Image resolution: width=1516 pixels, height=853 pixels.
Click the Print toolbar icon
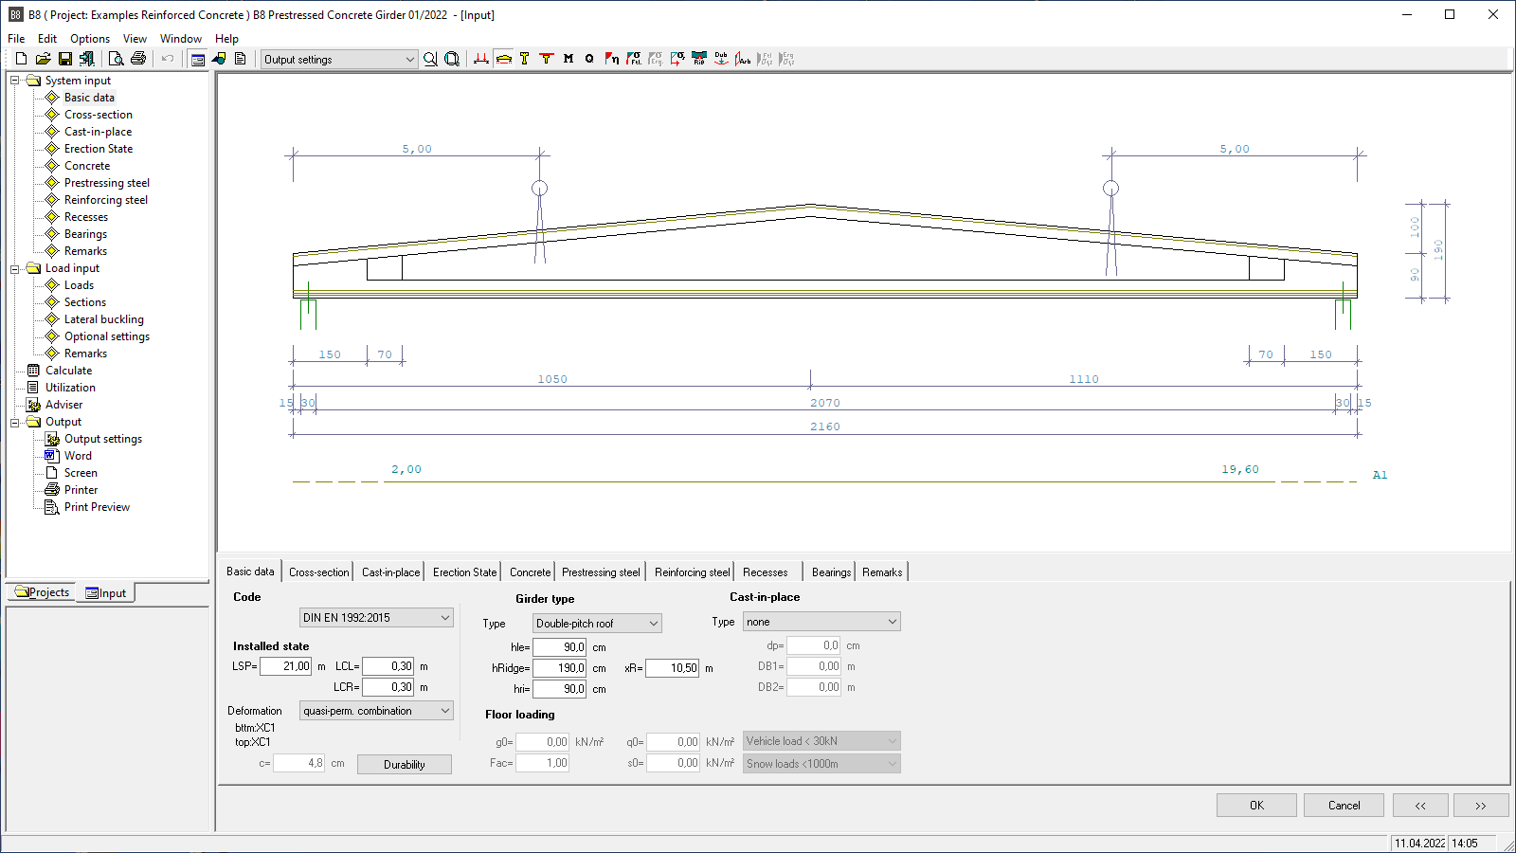tap(138, 59)
